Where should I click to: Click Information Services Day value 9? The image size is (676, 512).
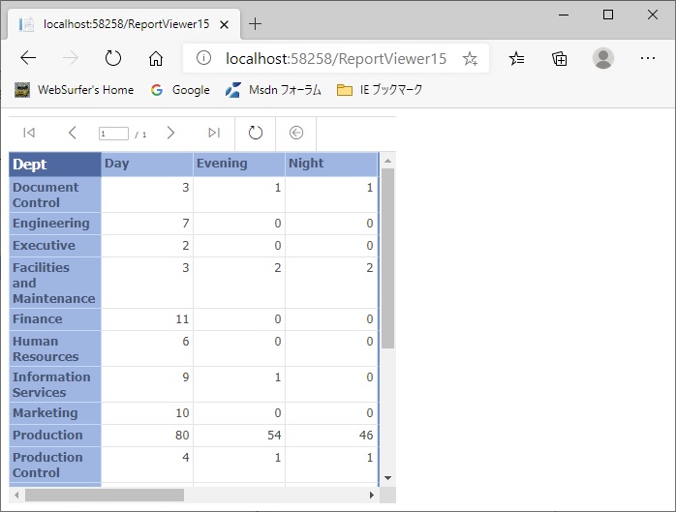(x=186, y=377)
